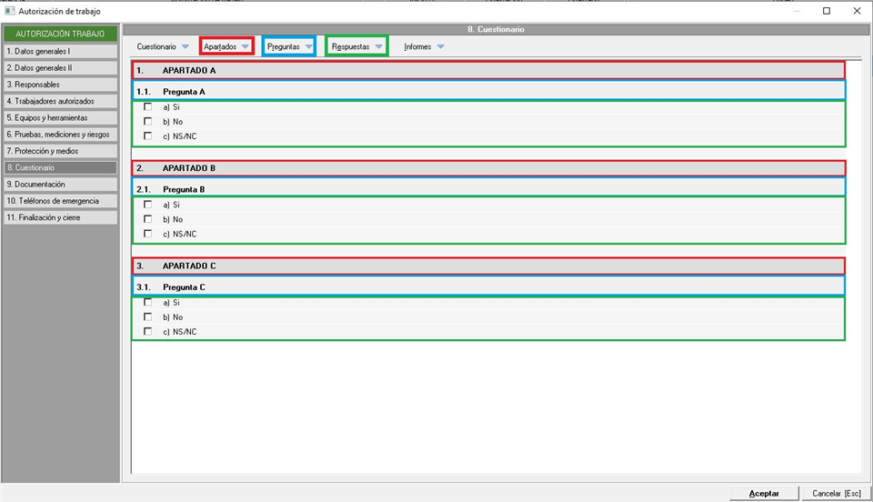Click the window icon in title bar
This screenshot has height=502, width=873.
click(10, 11)
